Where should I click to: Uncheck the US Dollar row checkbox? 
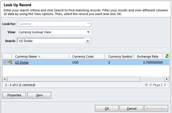pyautogui.click(x=5, y=62)
